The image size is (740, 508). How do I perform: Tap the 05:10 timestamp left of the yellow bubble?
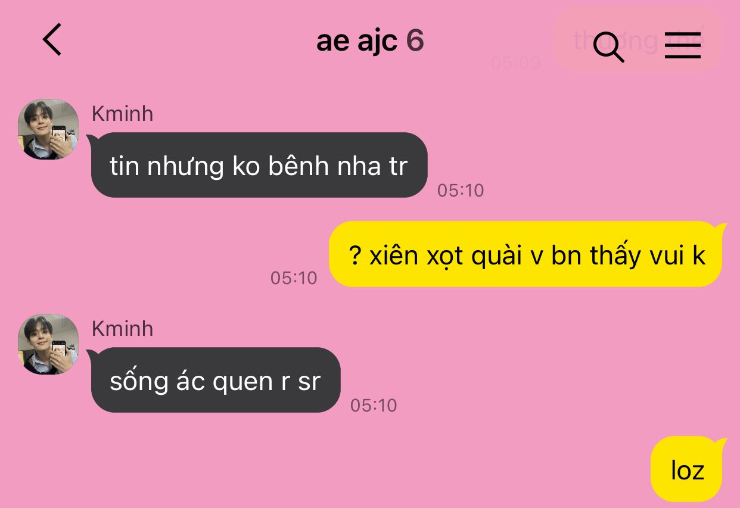(294, 278)
